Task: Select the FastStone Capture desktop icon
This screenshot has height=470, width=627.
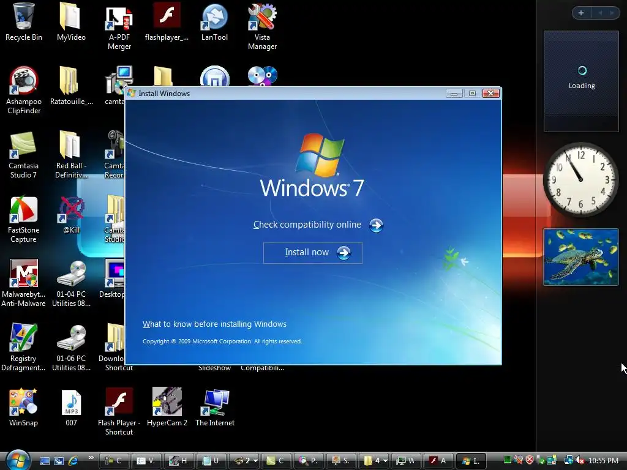Action: [x=23, y=220]
